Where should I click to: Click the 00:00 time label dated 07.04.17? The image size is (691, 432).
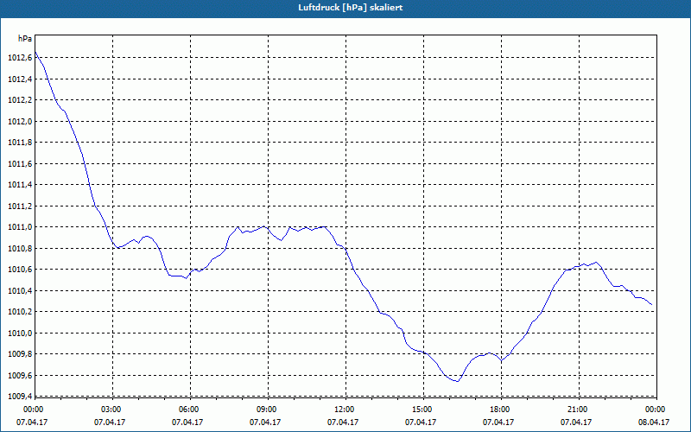click(33, 410)
